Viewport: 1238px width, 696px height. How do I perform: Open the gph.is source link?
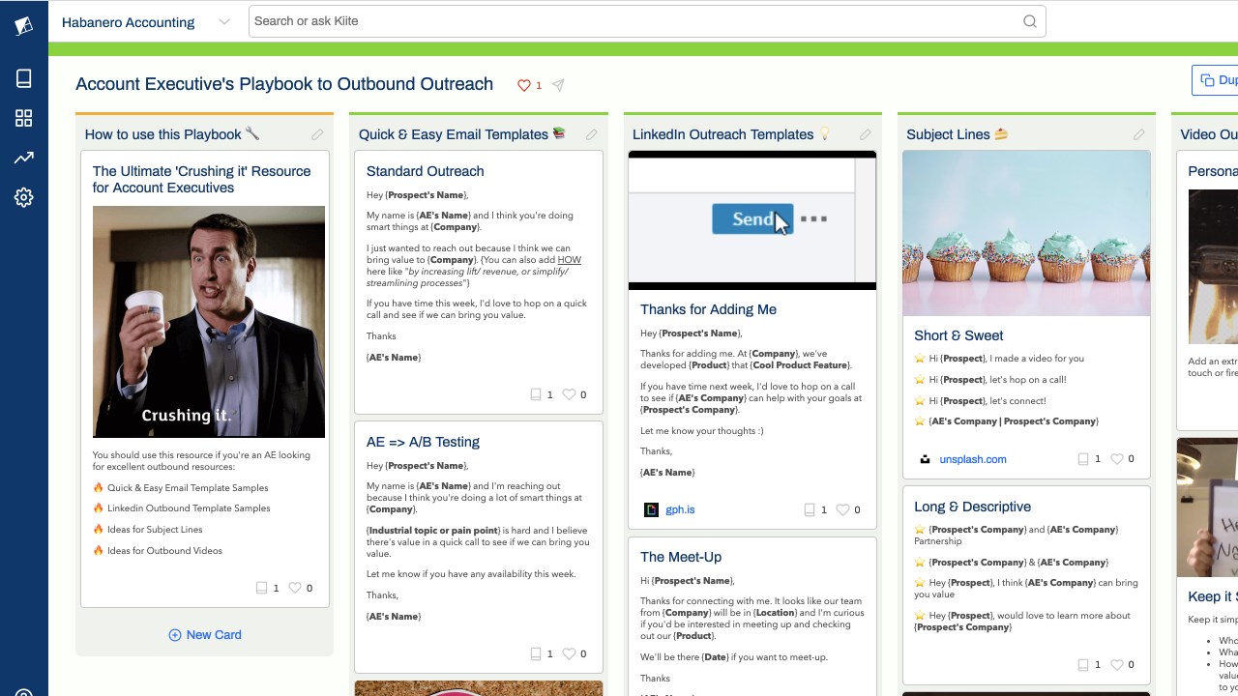tap(680, 509)
